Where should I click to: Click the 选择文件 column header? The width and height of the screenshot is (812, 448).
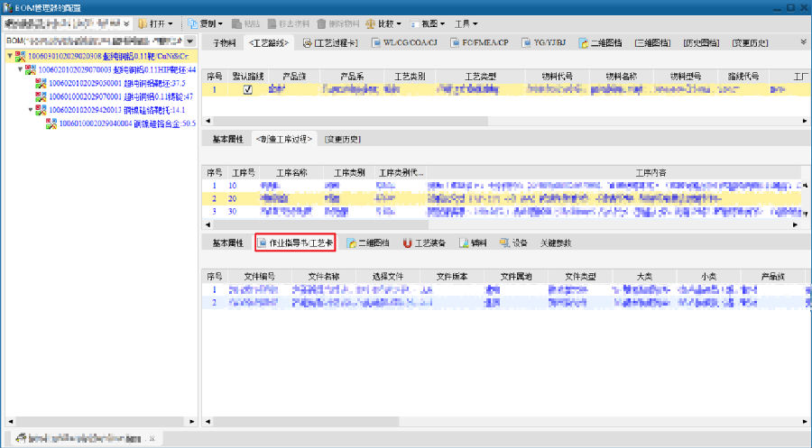[x=388, y=277]
